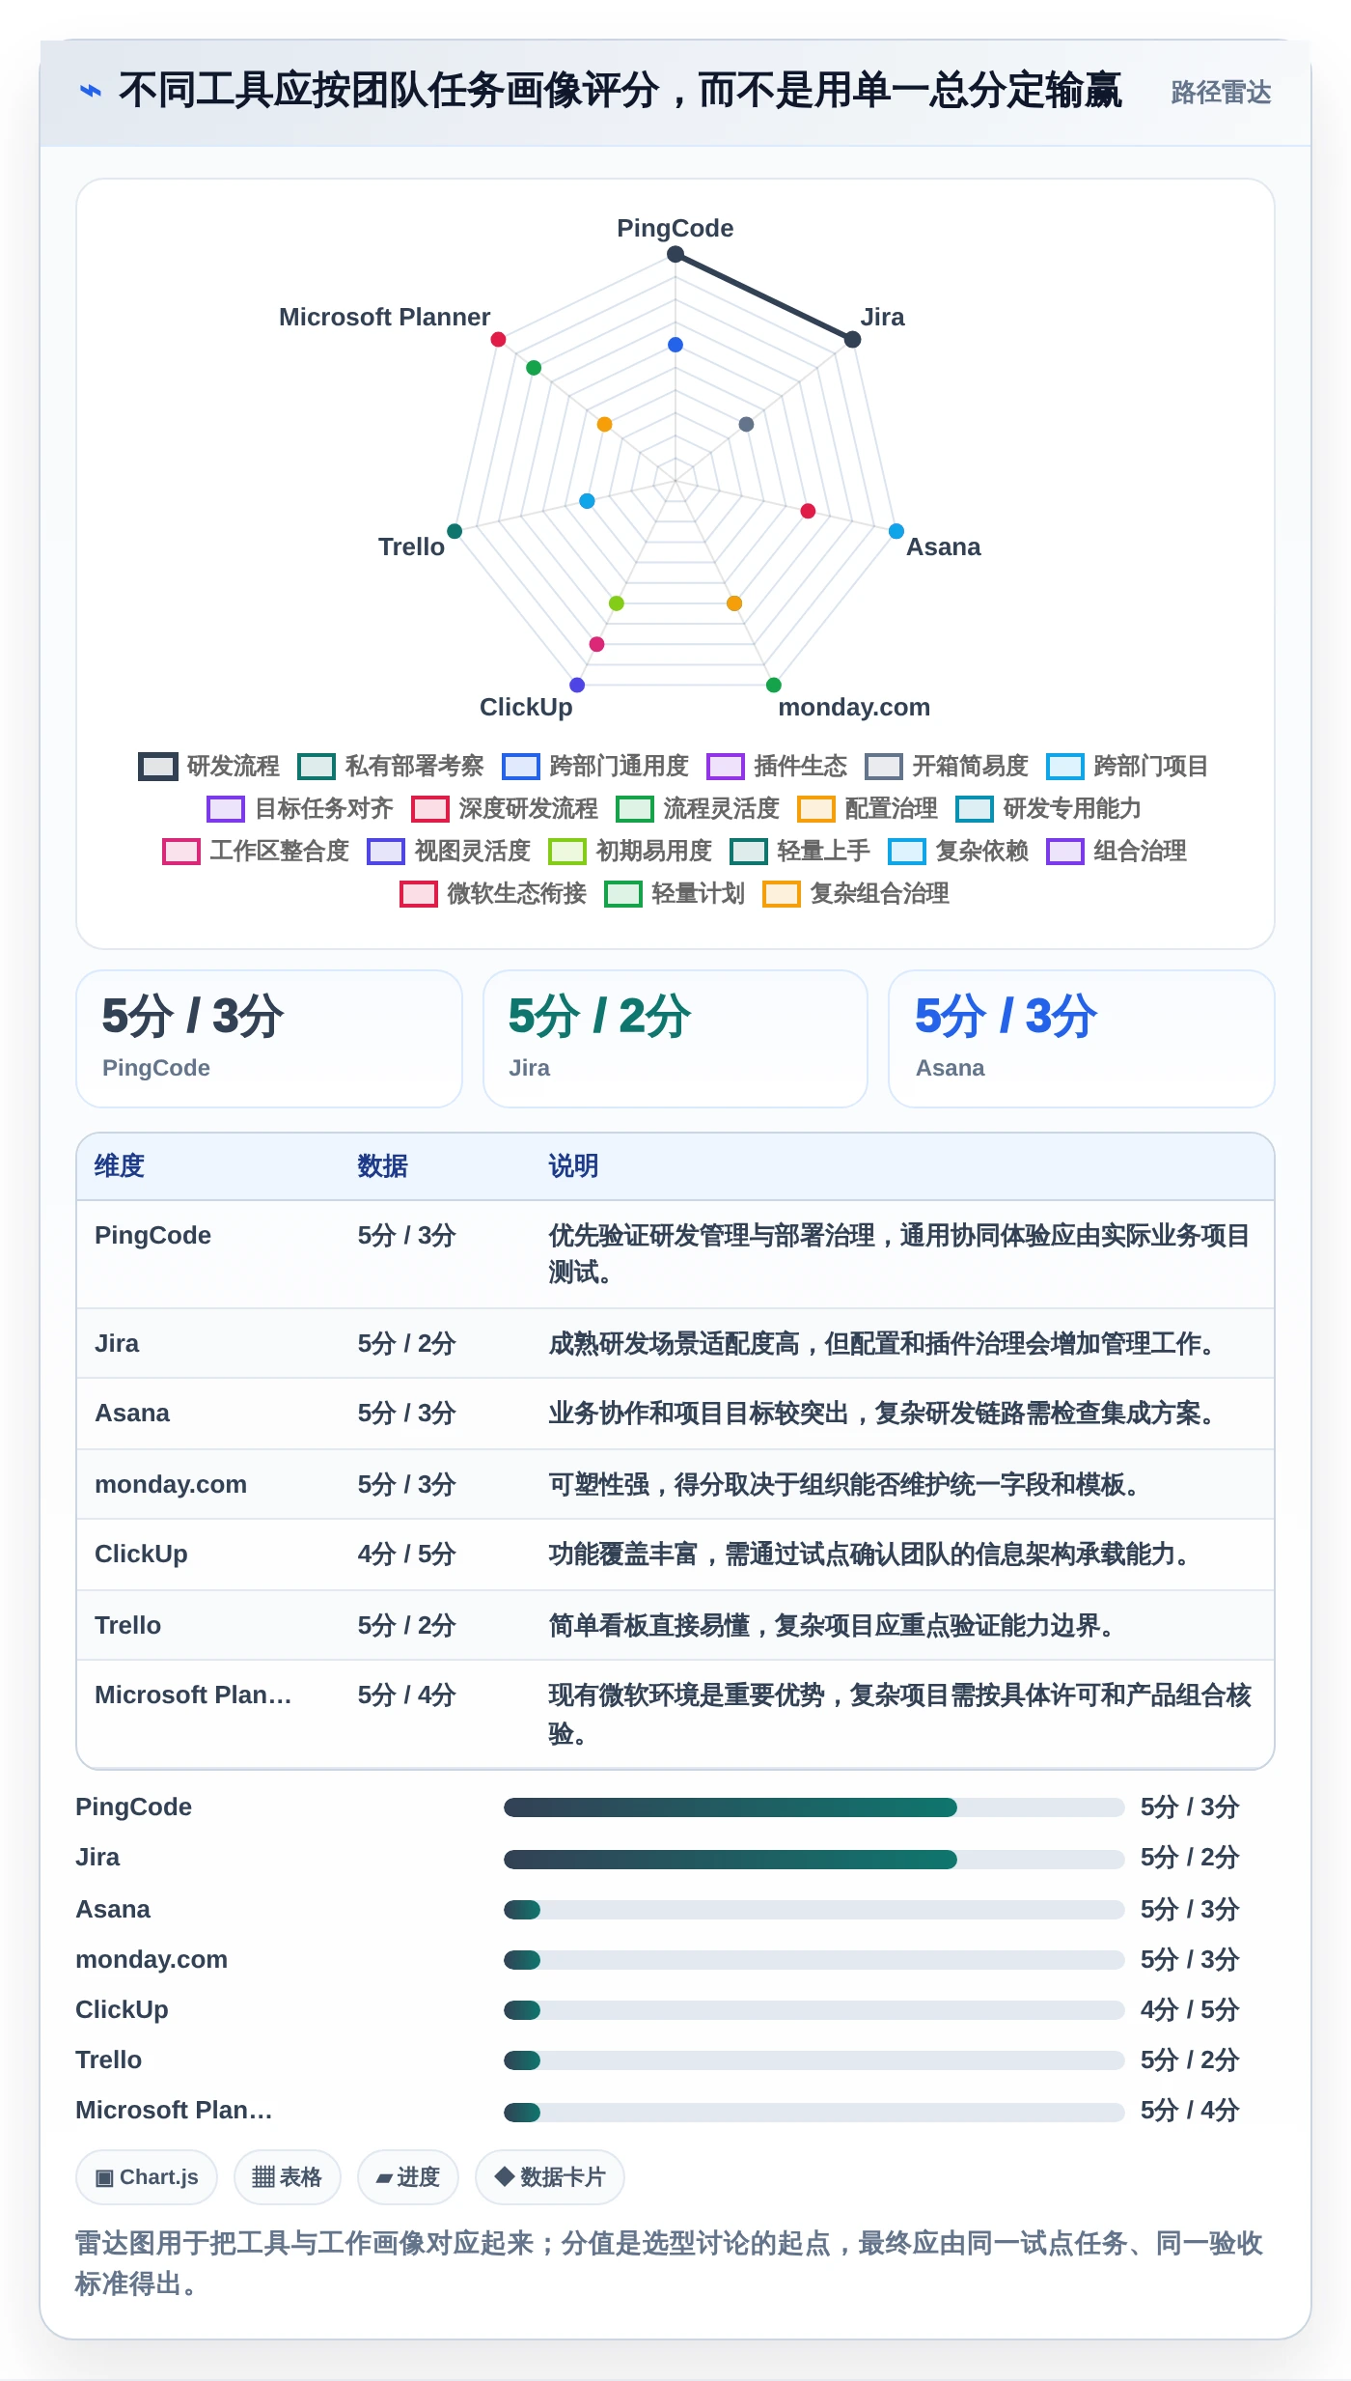Toggle the 私有部署考察 legend dataset

[391, 766]
